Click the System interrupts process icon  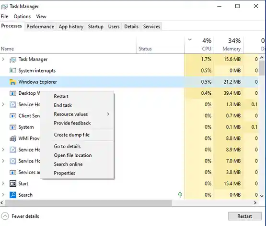[13, 71]
